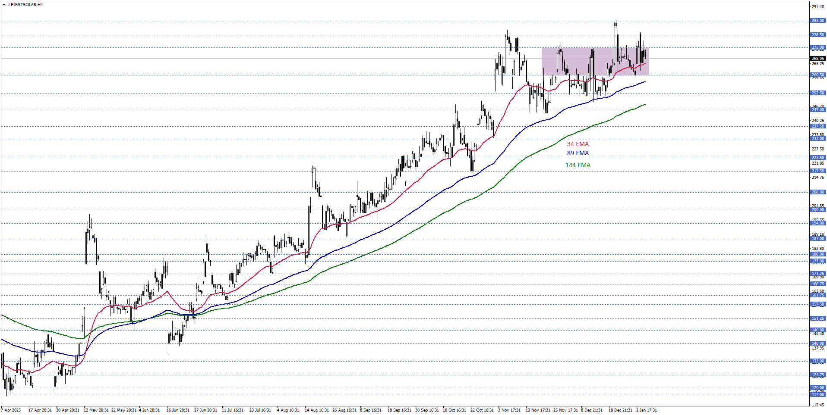The height and width of the screenshot is (415, 827).
Task: Click the 265.75 price scale value
Action: coord(818,64)
